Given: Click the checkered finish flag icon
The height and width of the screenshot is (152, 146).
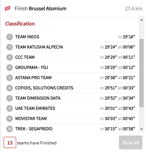Looking at the screenshot, I should [8, 8].
